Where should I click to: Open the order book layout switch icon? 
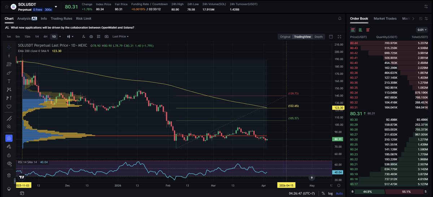point(420,18)
